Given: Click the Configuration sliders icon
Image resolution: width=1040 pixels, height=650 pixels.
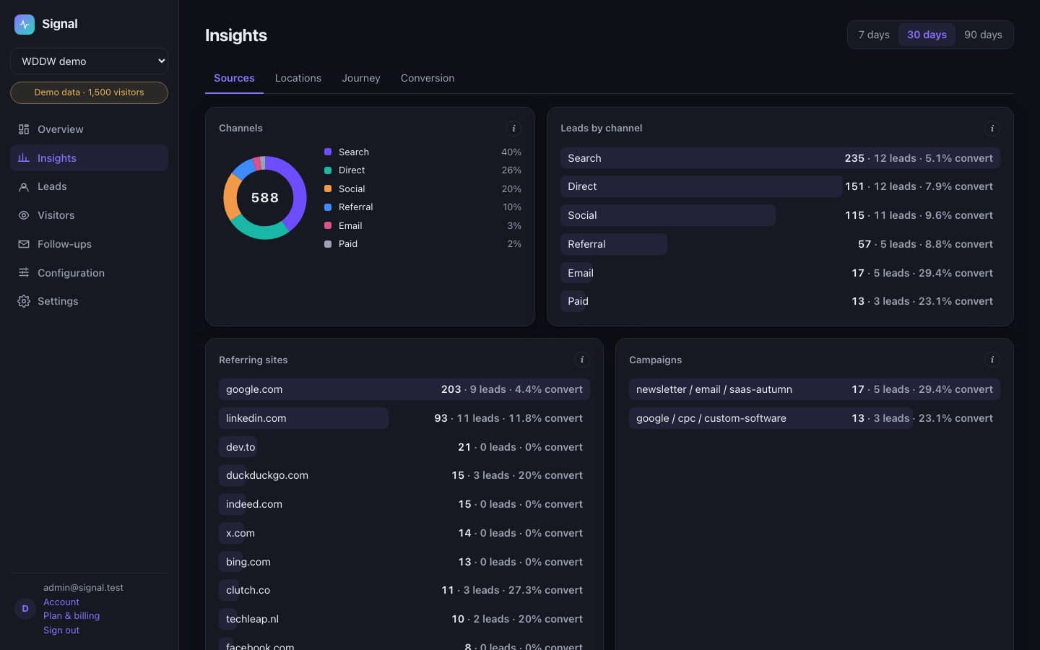Looking at the screenshot, I should click(24, 273).
